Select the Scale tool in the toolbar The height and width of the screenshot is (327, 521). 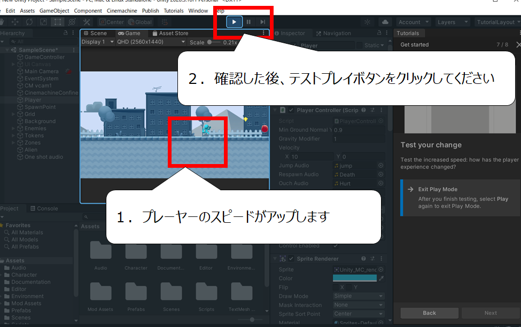(x=43, y=22)
